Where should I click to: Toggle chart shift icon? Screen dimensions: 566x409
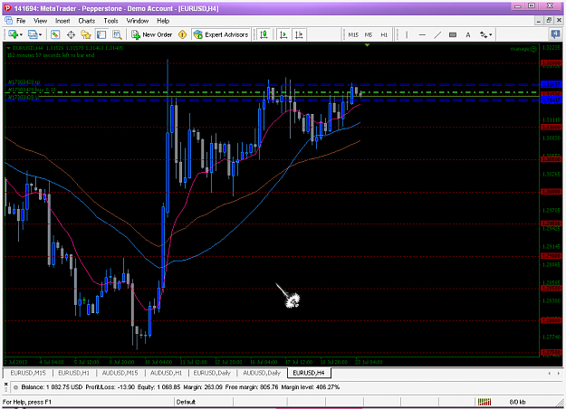tap(299, 34)
